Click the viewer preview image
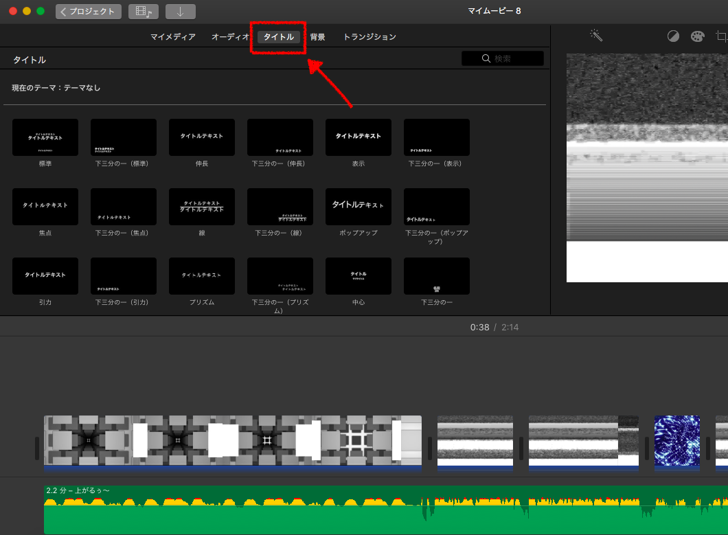Viewport: 728px width, 535px height. tap(647, 168)
